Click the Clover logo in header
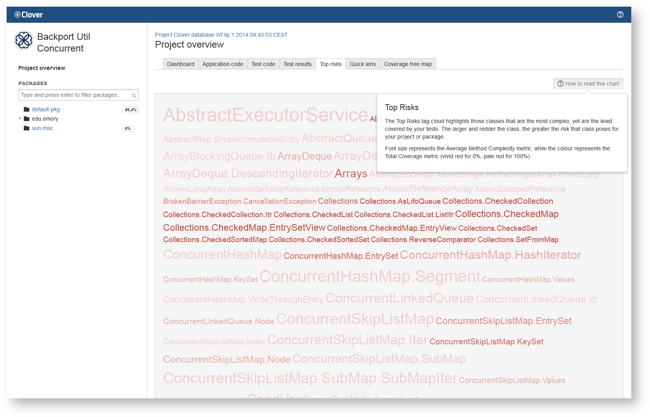 click(28, 15)
